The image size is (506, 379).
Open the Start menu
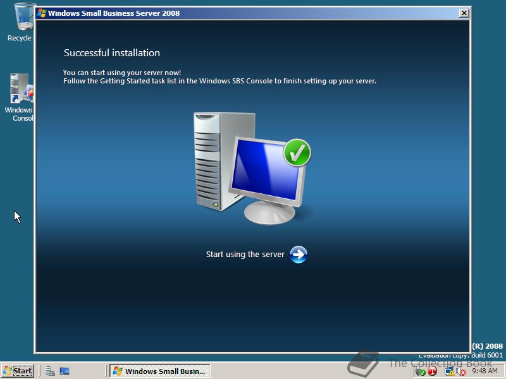coord(18,371)
